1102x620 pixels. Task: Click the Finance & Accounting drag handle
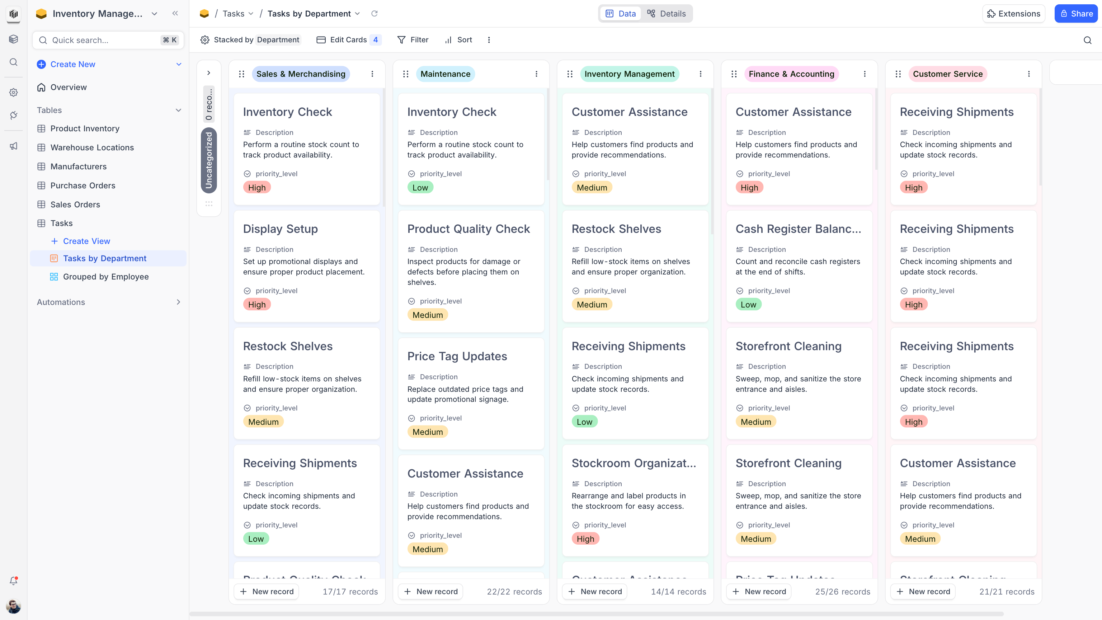pos(734,74)
